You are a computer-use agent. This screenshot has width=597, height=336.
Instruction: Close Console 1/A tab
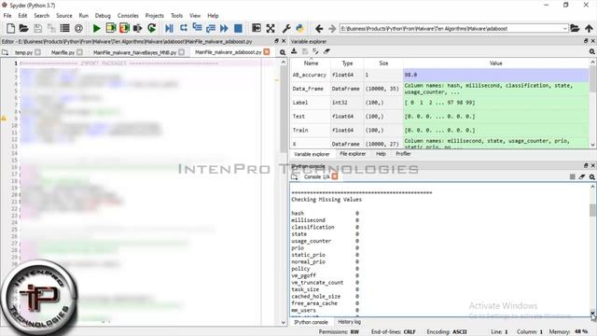(335, 176)
